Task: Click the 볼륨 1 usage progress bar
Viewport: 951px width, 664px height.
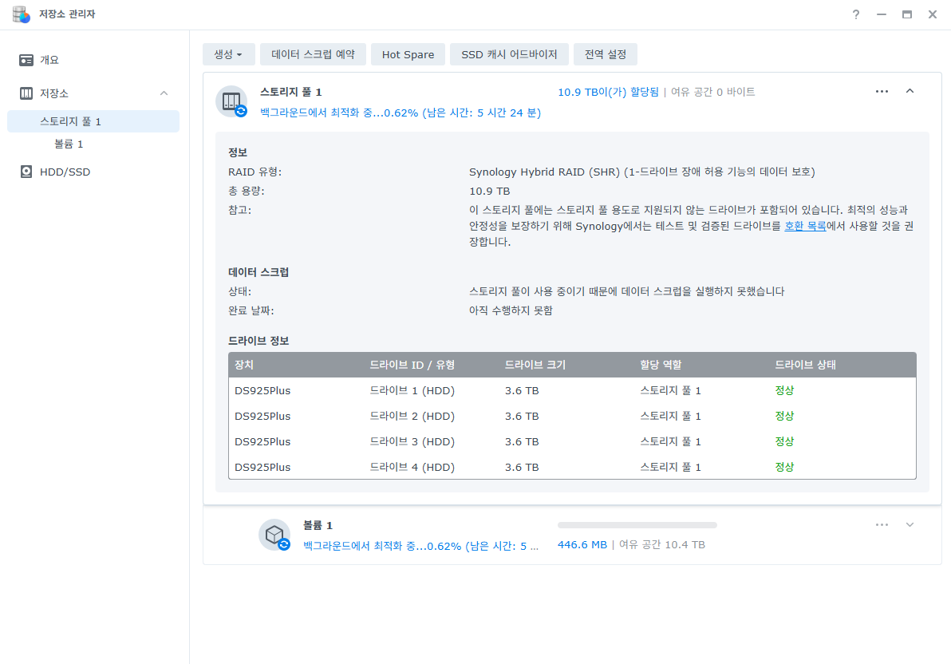Action: pyautogui.click(x=637, y=525)
